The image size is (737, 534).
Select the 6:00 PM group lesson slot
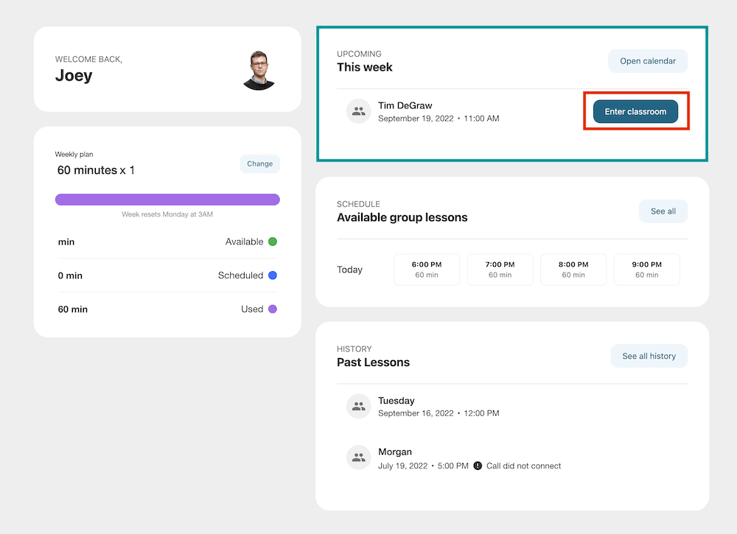pos(427,270)
